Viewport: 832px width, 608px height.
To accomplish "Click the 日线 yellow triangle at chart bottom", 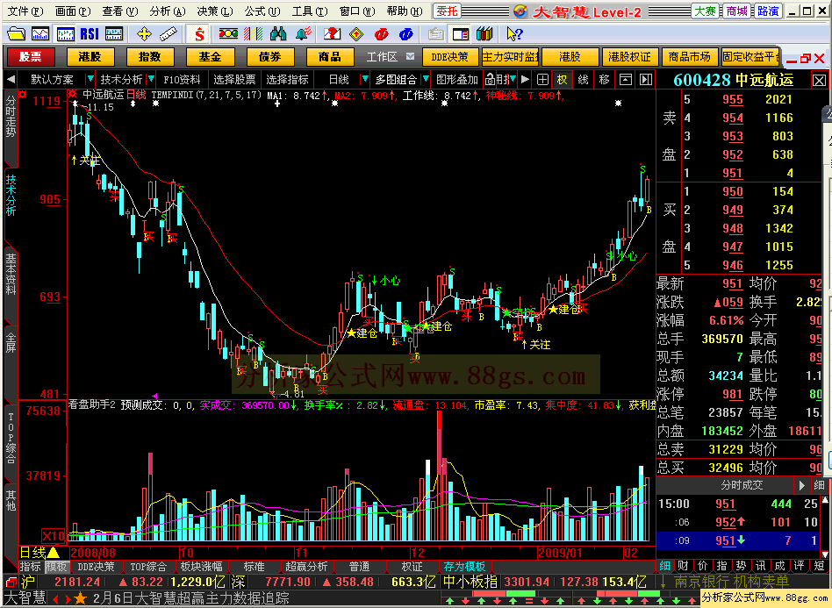I will [53, 553].
